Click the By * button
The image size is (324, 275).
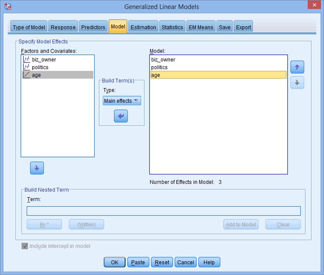(x=44, y=224)
